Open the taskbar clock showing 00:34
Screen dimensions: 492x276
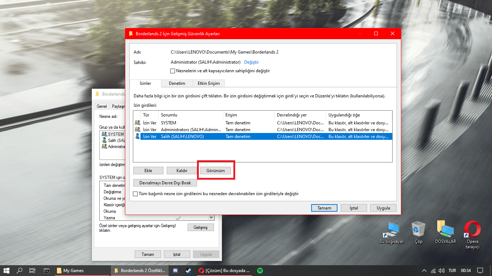pos(466,271)
